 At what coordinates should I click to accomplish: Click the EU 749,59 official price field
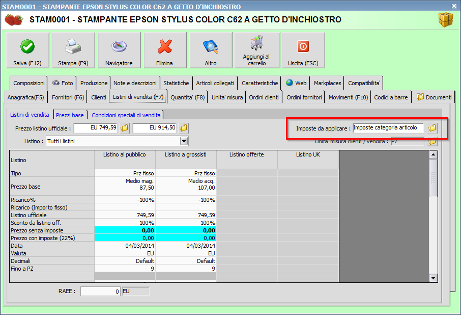click(96, 128)
